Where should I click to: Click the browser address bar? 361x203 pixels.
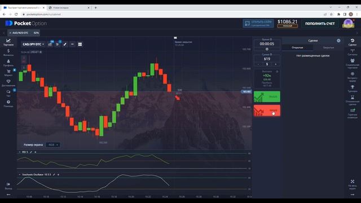[170, 14]
